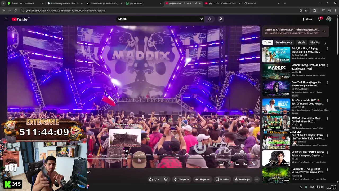Mute the MADDIX tab via speaker icon
Viewport: 339px width, 191px height.
(x=196, y=3)
